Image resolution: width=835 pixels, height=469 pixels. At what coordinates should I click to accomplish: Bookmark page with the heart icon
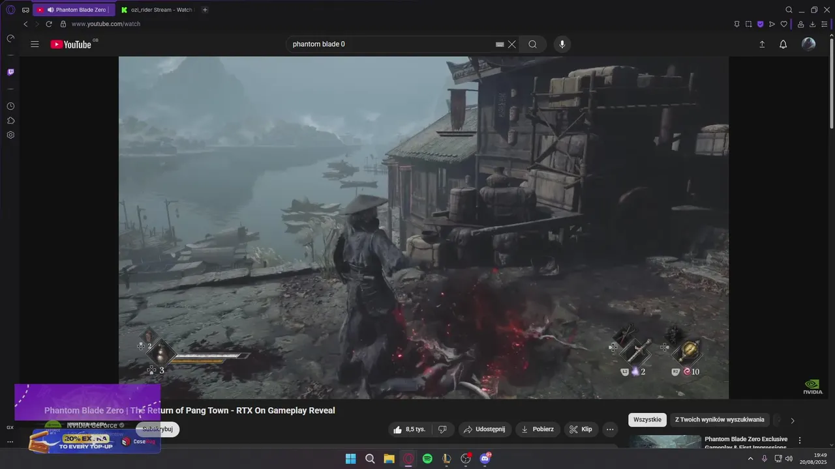coord(783,24)
